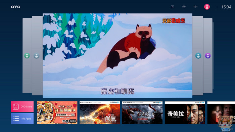
Task: Switch to green user profile card
Action: coord(27,56)
